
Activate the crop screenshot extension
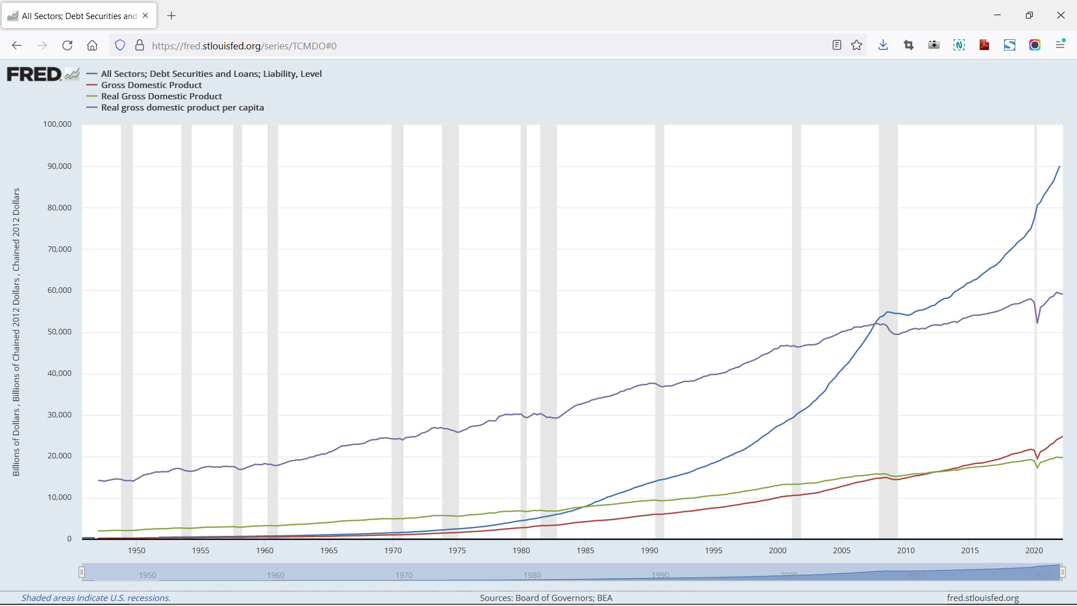click(909, 45)
